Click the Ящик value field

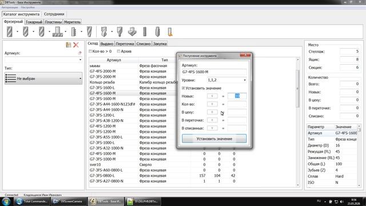point(349,60)
